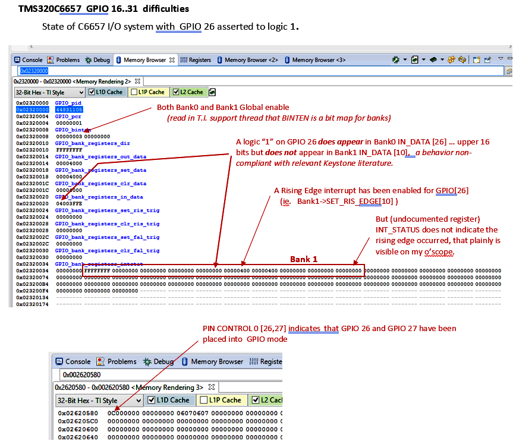Click GPIO_bank_registers_clr_data label
The width and height of the screenshot is (516, 447).
100,183
